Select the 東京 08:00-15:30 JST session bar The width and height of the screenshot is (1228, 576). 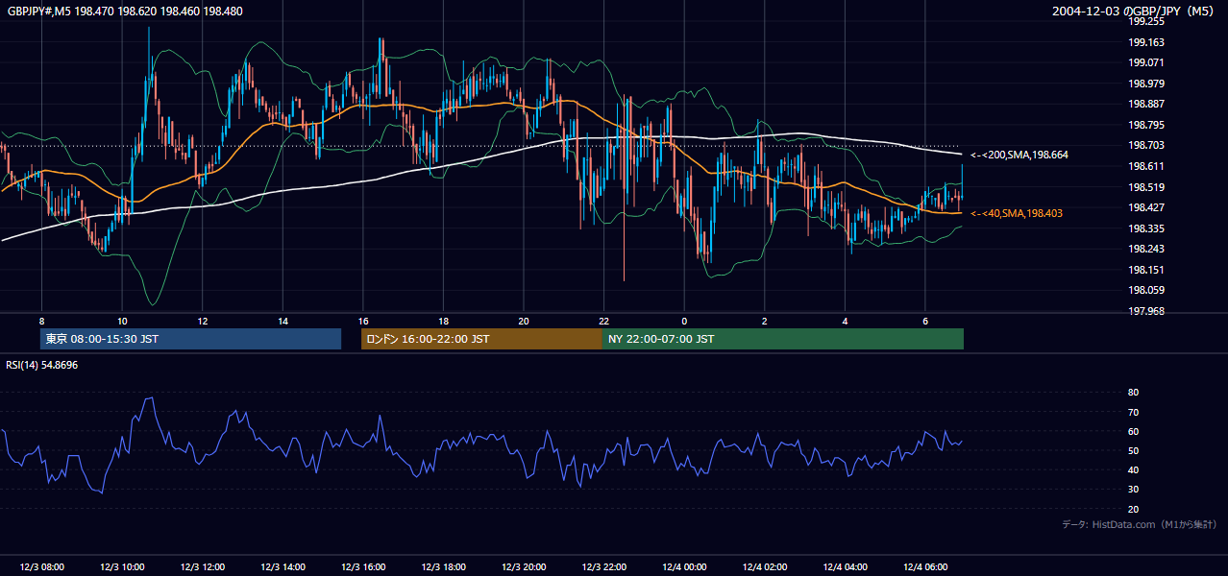coord(190,339)
